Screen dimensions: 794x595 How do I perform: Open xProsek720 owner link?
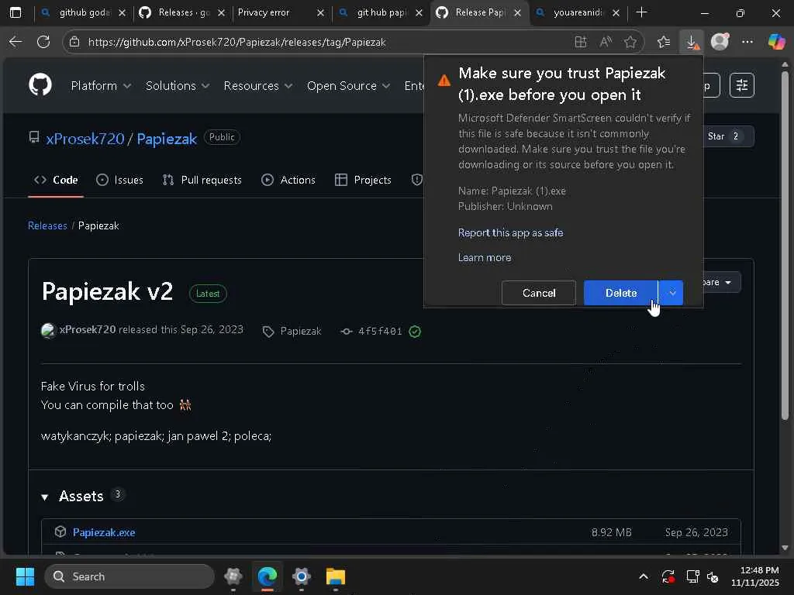pos(85,139)
